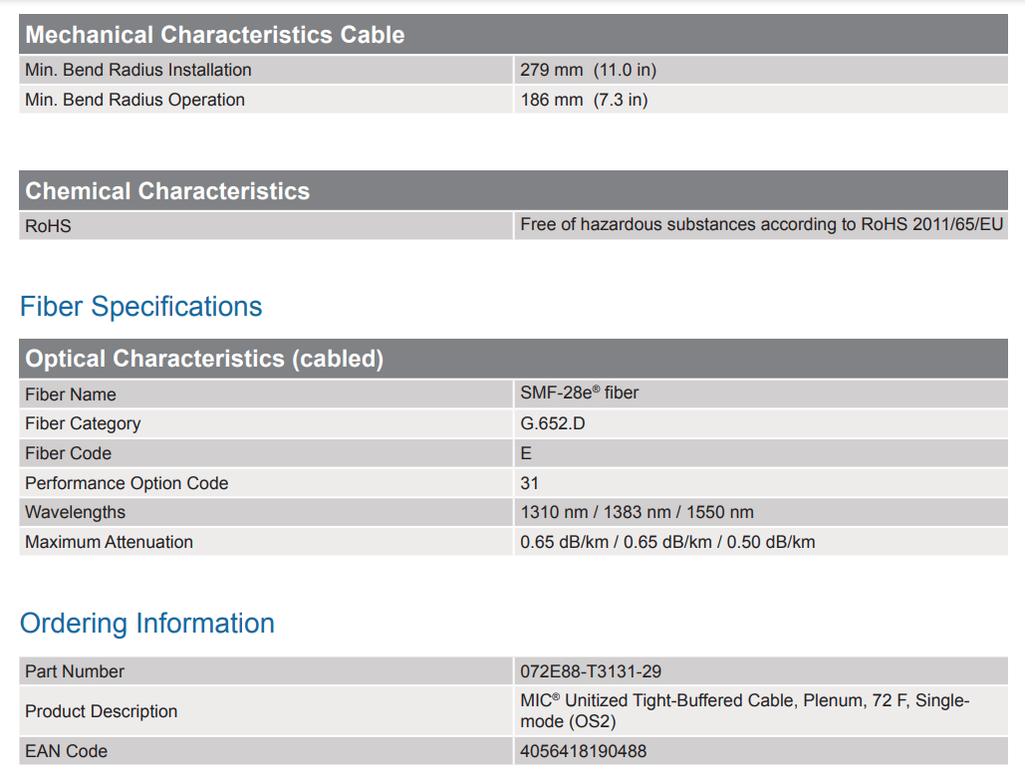This screenshot has height=784, width=1025.
Task: Click the Chemical Characteristics header
Action: pyautogui.click(x=167, y=191)
